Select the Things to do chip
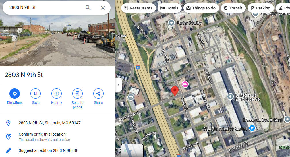The image size is (290, 157). tap(201, 8)
